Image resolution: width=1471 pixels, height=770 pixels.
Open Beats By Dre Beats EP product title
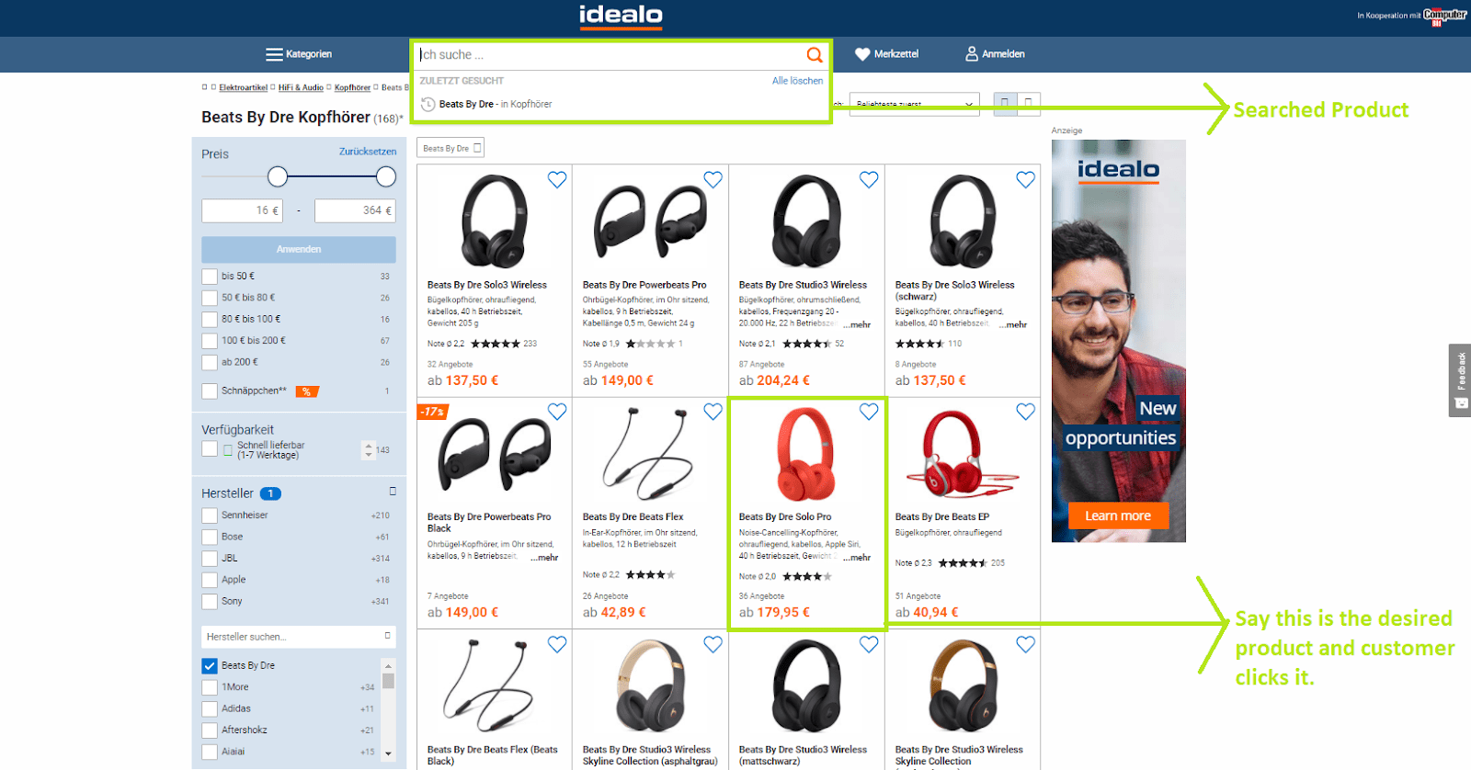pos(942,517)
